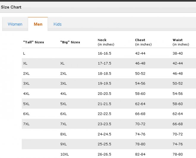Click neck measurement 16-16.5
The height and width of the screenshot is (158, 196).
[x=104, y=53]
